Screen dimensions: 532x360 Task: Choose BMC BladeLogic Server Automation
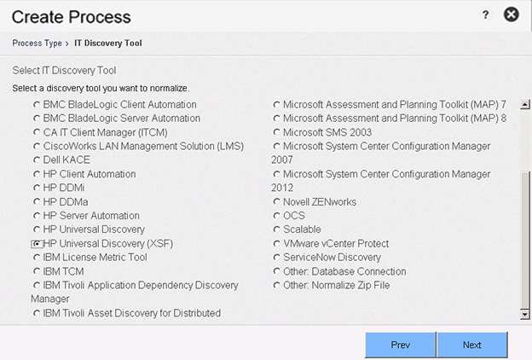[x=37, y=119]
